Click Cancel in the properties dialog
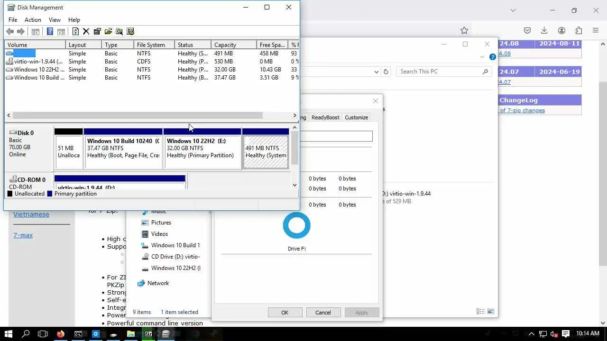The image size is (607, 341). (x=323, y=313)
